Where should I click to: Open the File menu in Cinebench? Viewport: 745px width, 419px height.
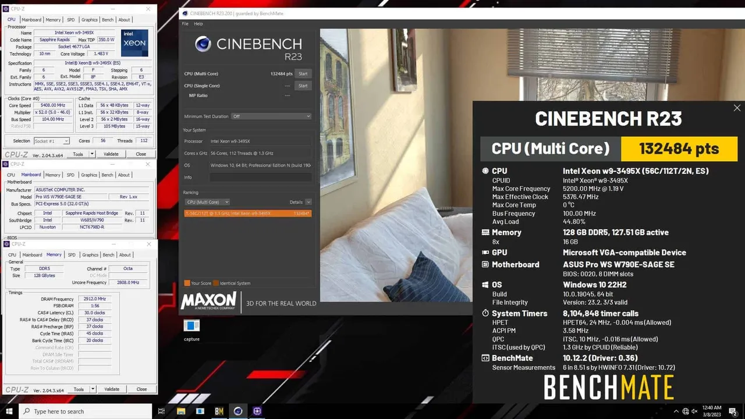tap(185, 24)
